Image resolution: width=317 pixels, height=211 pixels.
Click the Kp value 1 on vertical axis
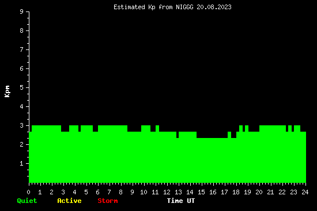22,163
